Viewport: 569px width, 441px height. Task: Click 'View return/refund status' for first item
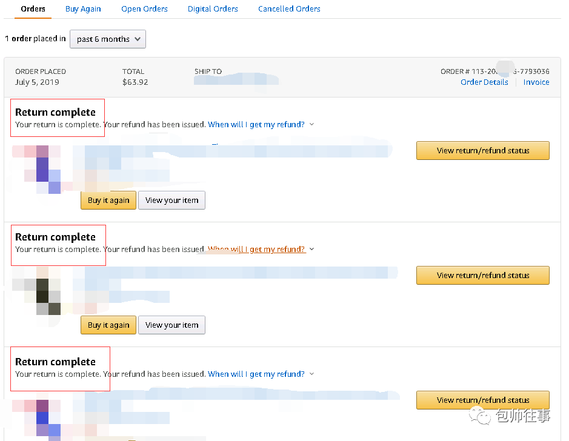482,151
